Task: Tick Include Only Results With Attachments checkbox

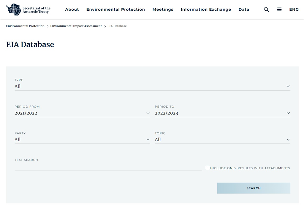Action: (x=208, y=168)
